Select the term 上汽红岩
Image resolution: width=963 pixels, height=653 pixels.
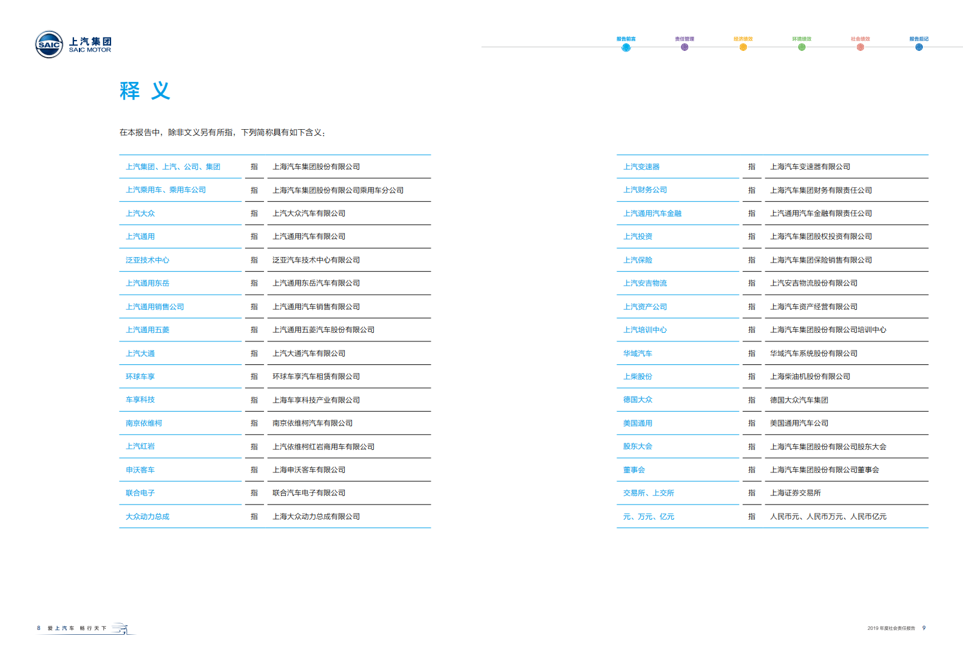[140, 446]
